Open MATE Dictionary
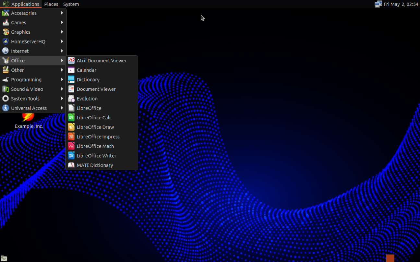The image size is (420, 262). [95, 165]
